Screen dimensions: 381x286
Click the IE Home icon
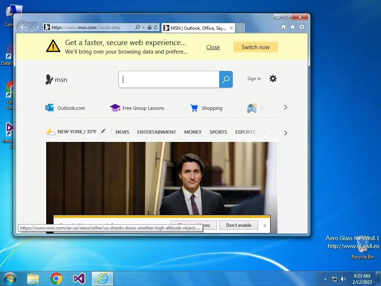click(x=283, y=27)
